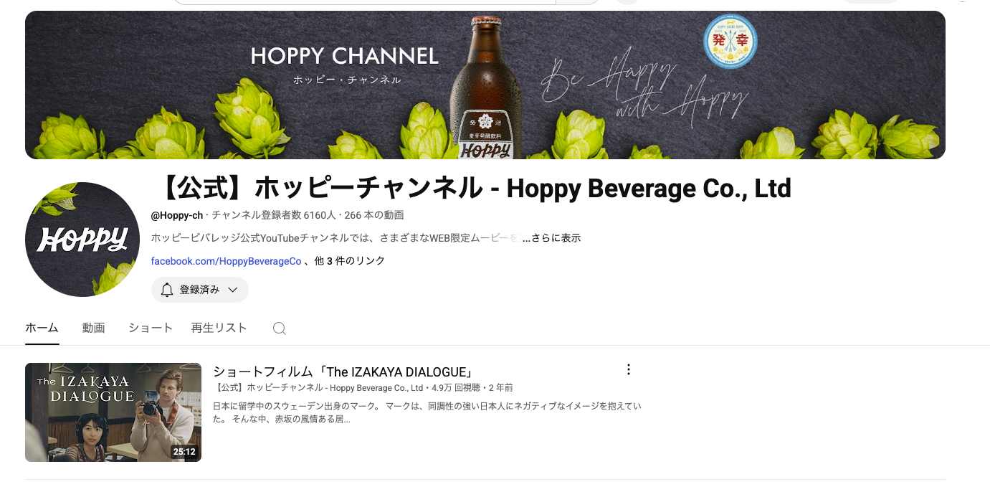
Task: Click the round Hoppy channel avatar
Action: click(82, 240)
